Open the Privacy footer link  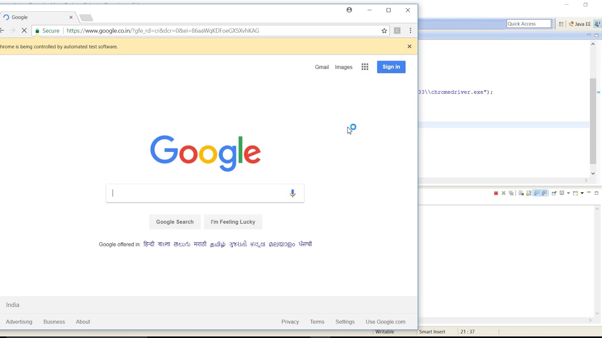pyautogui.click(x=290, y=322)
